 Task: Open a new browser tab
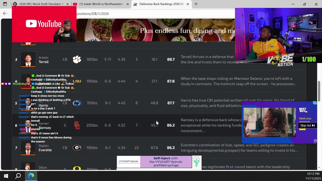click(196, 4)
